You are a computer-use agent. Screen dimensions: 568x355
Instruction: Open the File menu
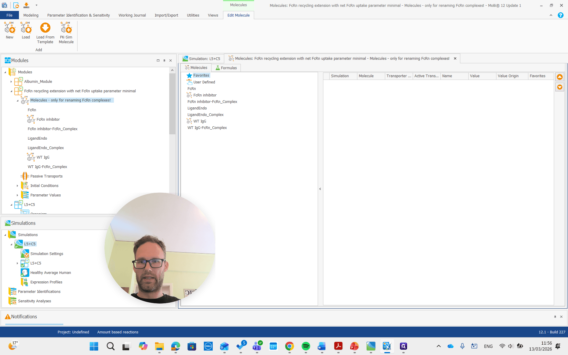(x=9, y=15)
